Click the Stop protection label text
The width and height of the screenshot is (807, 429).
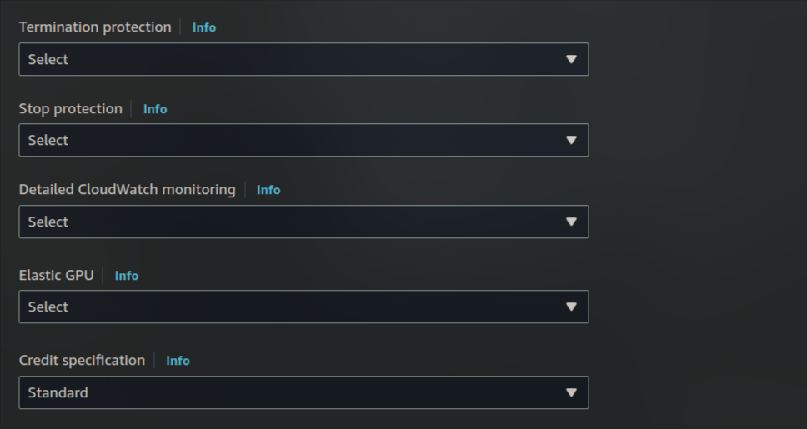[x=70, y=108]
